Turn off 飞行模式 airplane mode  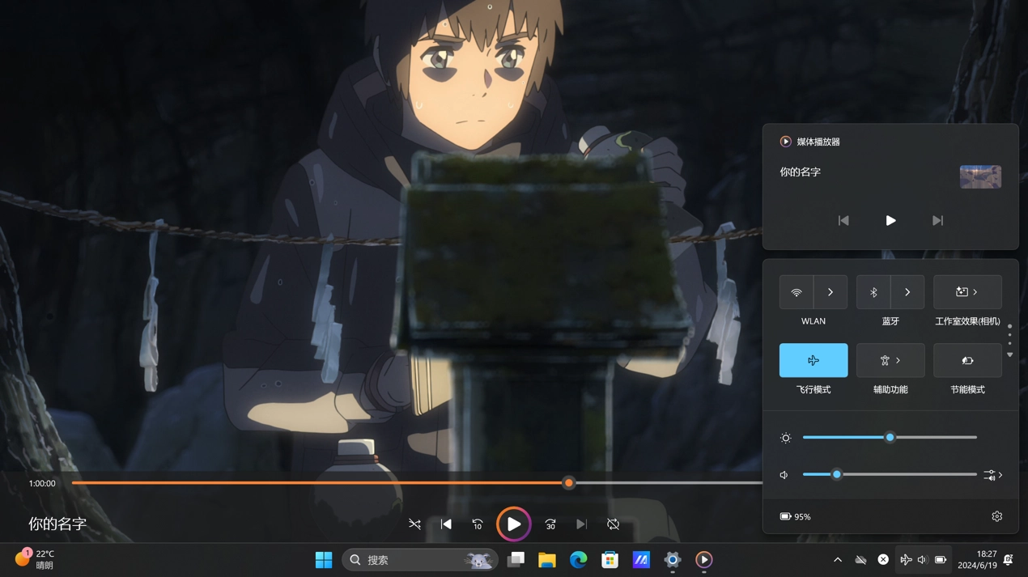tap(813, 361)
